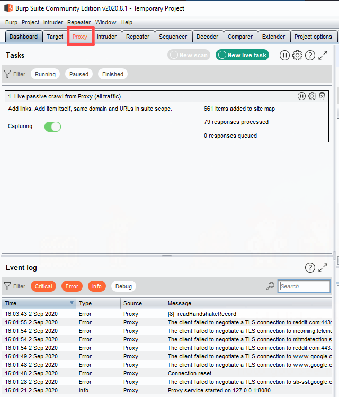Toggle the Finished tasks filter
Viewport: 339px width, 397px height.
(113, 74)
